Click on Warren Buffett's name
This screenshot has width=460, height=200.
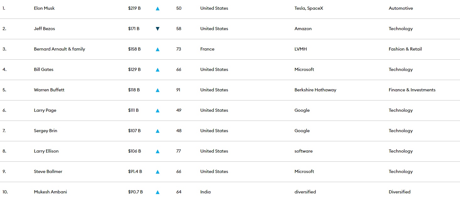click(49, 90)
